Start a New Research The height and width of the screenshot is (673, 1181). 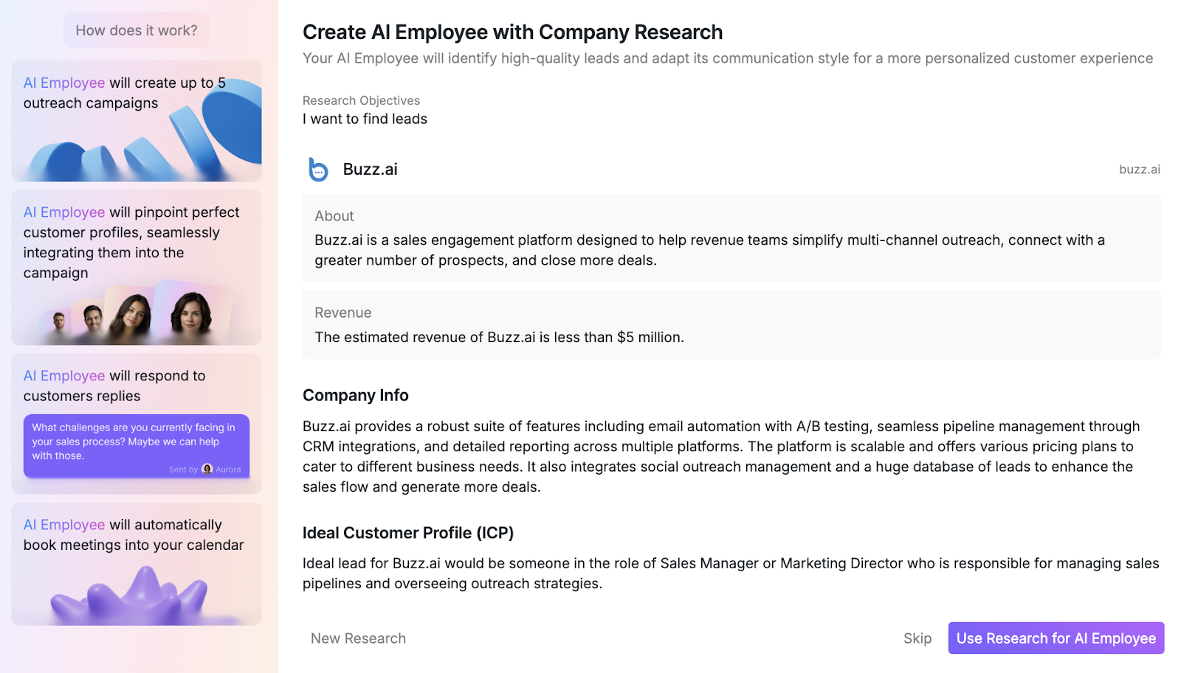tap(358, 638)
